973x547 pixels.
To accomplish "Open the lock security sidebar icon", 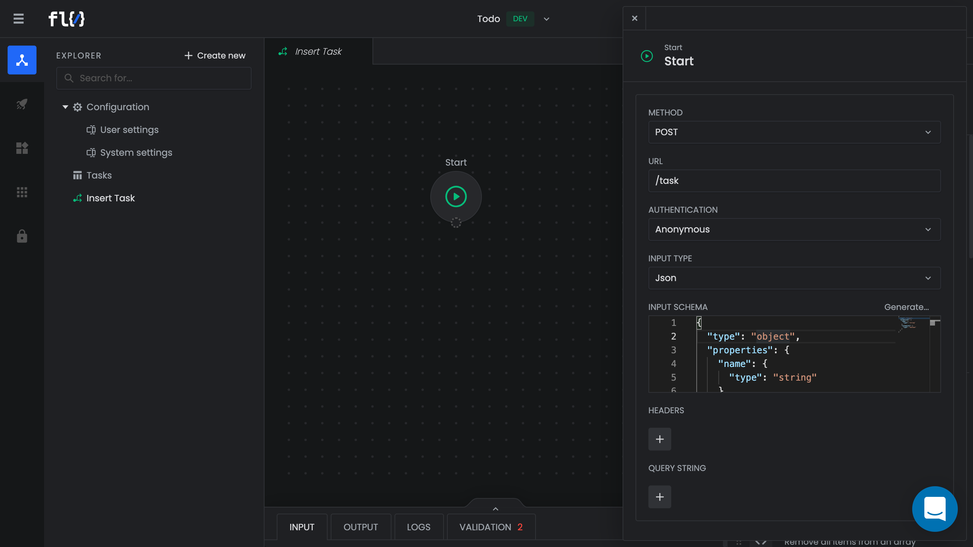I will pyautogui.click(x=22, y=236).
